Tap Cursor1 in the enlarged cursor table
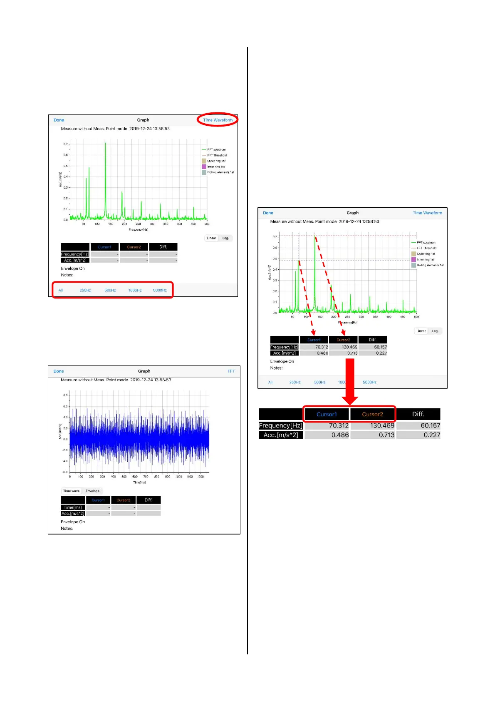This screenshot has height=701, width=495. pyautogui.click(x=327, y=414)
